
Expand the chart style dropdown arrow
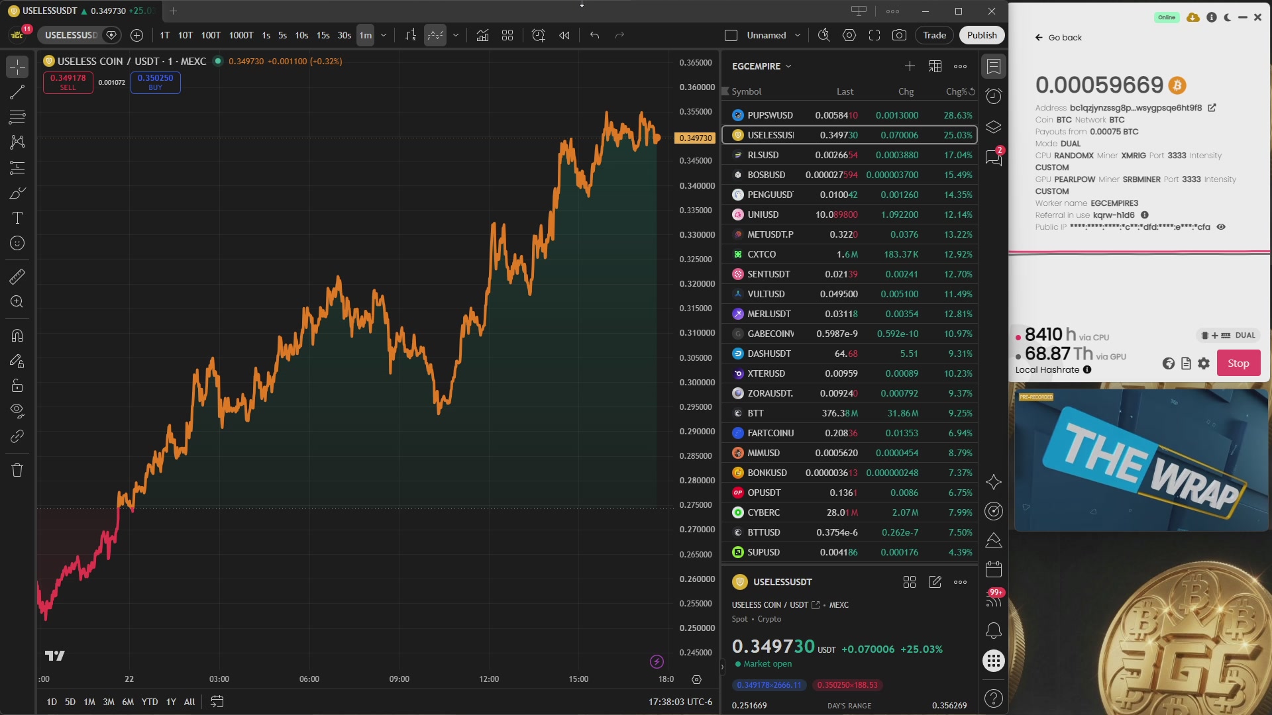[456, 35]
